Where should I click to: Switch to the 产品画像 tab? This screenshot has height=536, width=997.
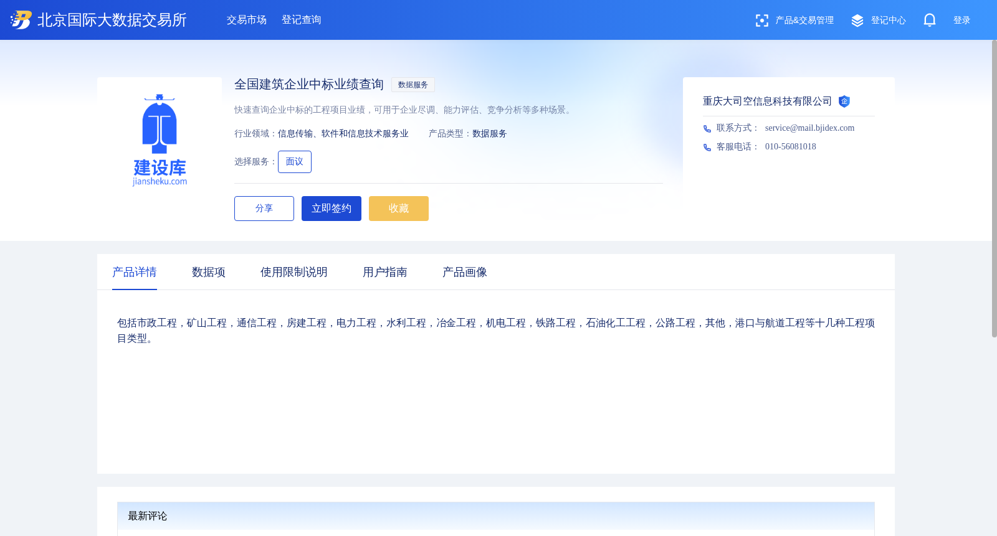[x=465, y=272]
